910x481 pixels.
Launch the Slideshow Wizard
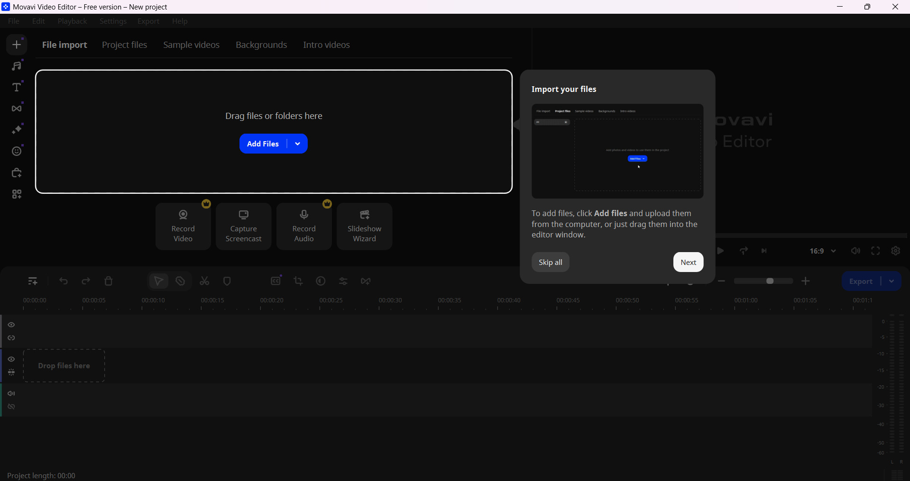[x=364, y=227]
